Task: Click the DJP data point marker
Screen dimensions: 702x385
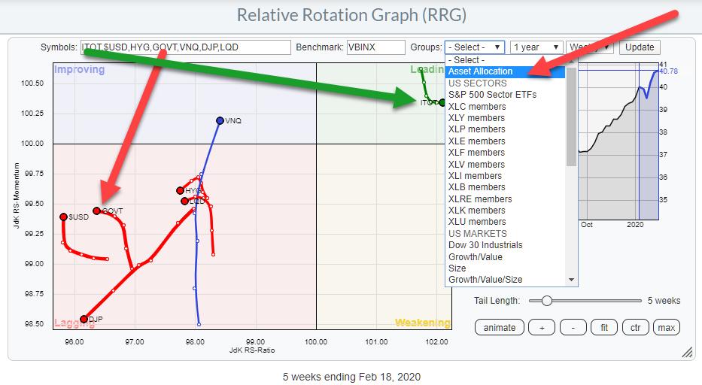Action: [84, 319]
